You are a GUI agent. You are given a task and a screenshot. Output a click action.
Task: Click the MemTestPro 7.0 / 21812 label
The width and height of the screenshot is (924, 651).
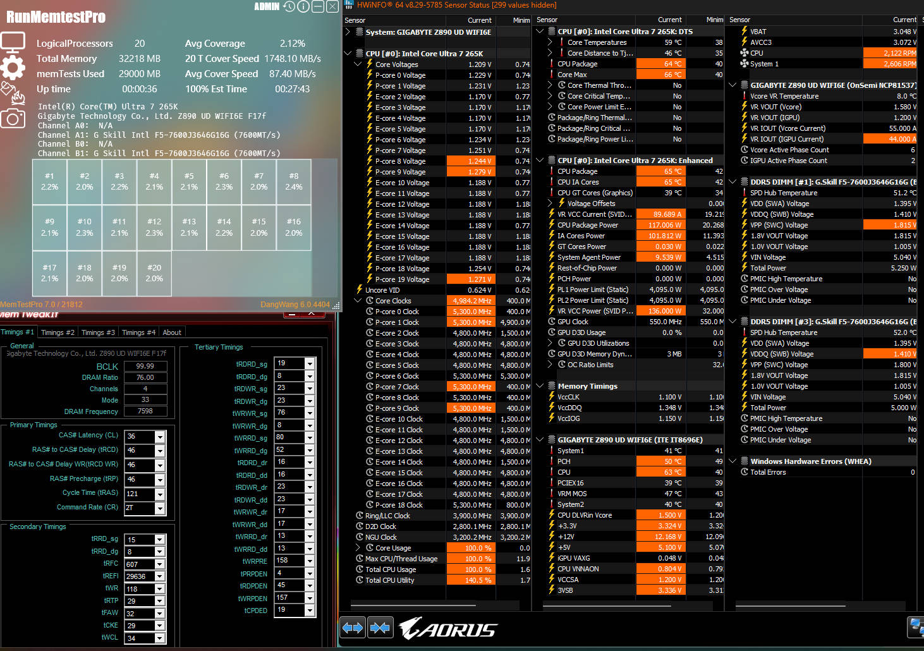[42, 305]
